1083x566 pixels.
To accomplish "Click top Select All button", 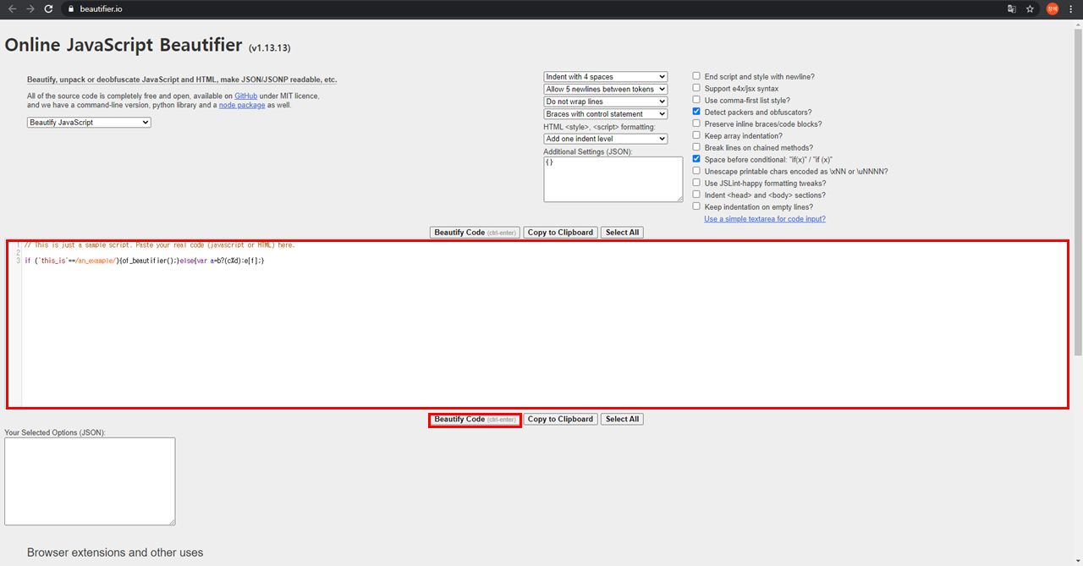I will coord(622,233).
